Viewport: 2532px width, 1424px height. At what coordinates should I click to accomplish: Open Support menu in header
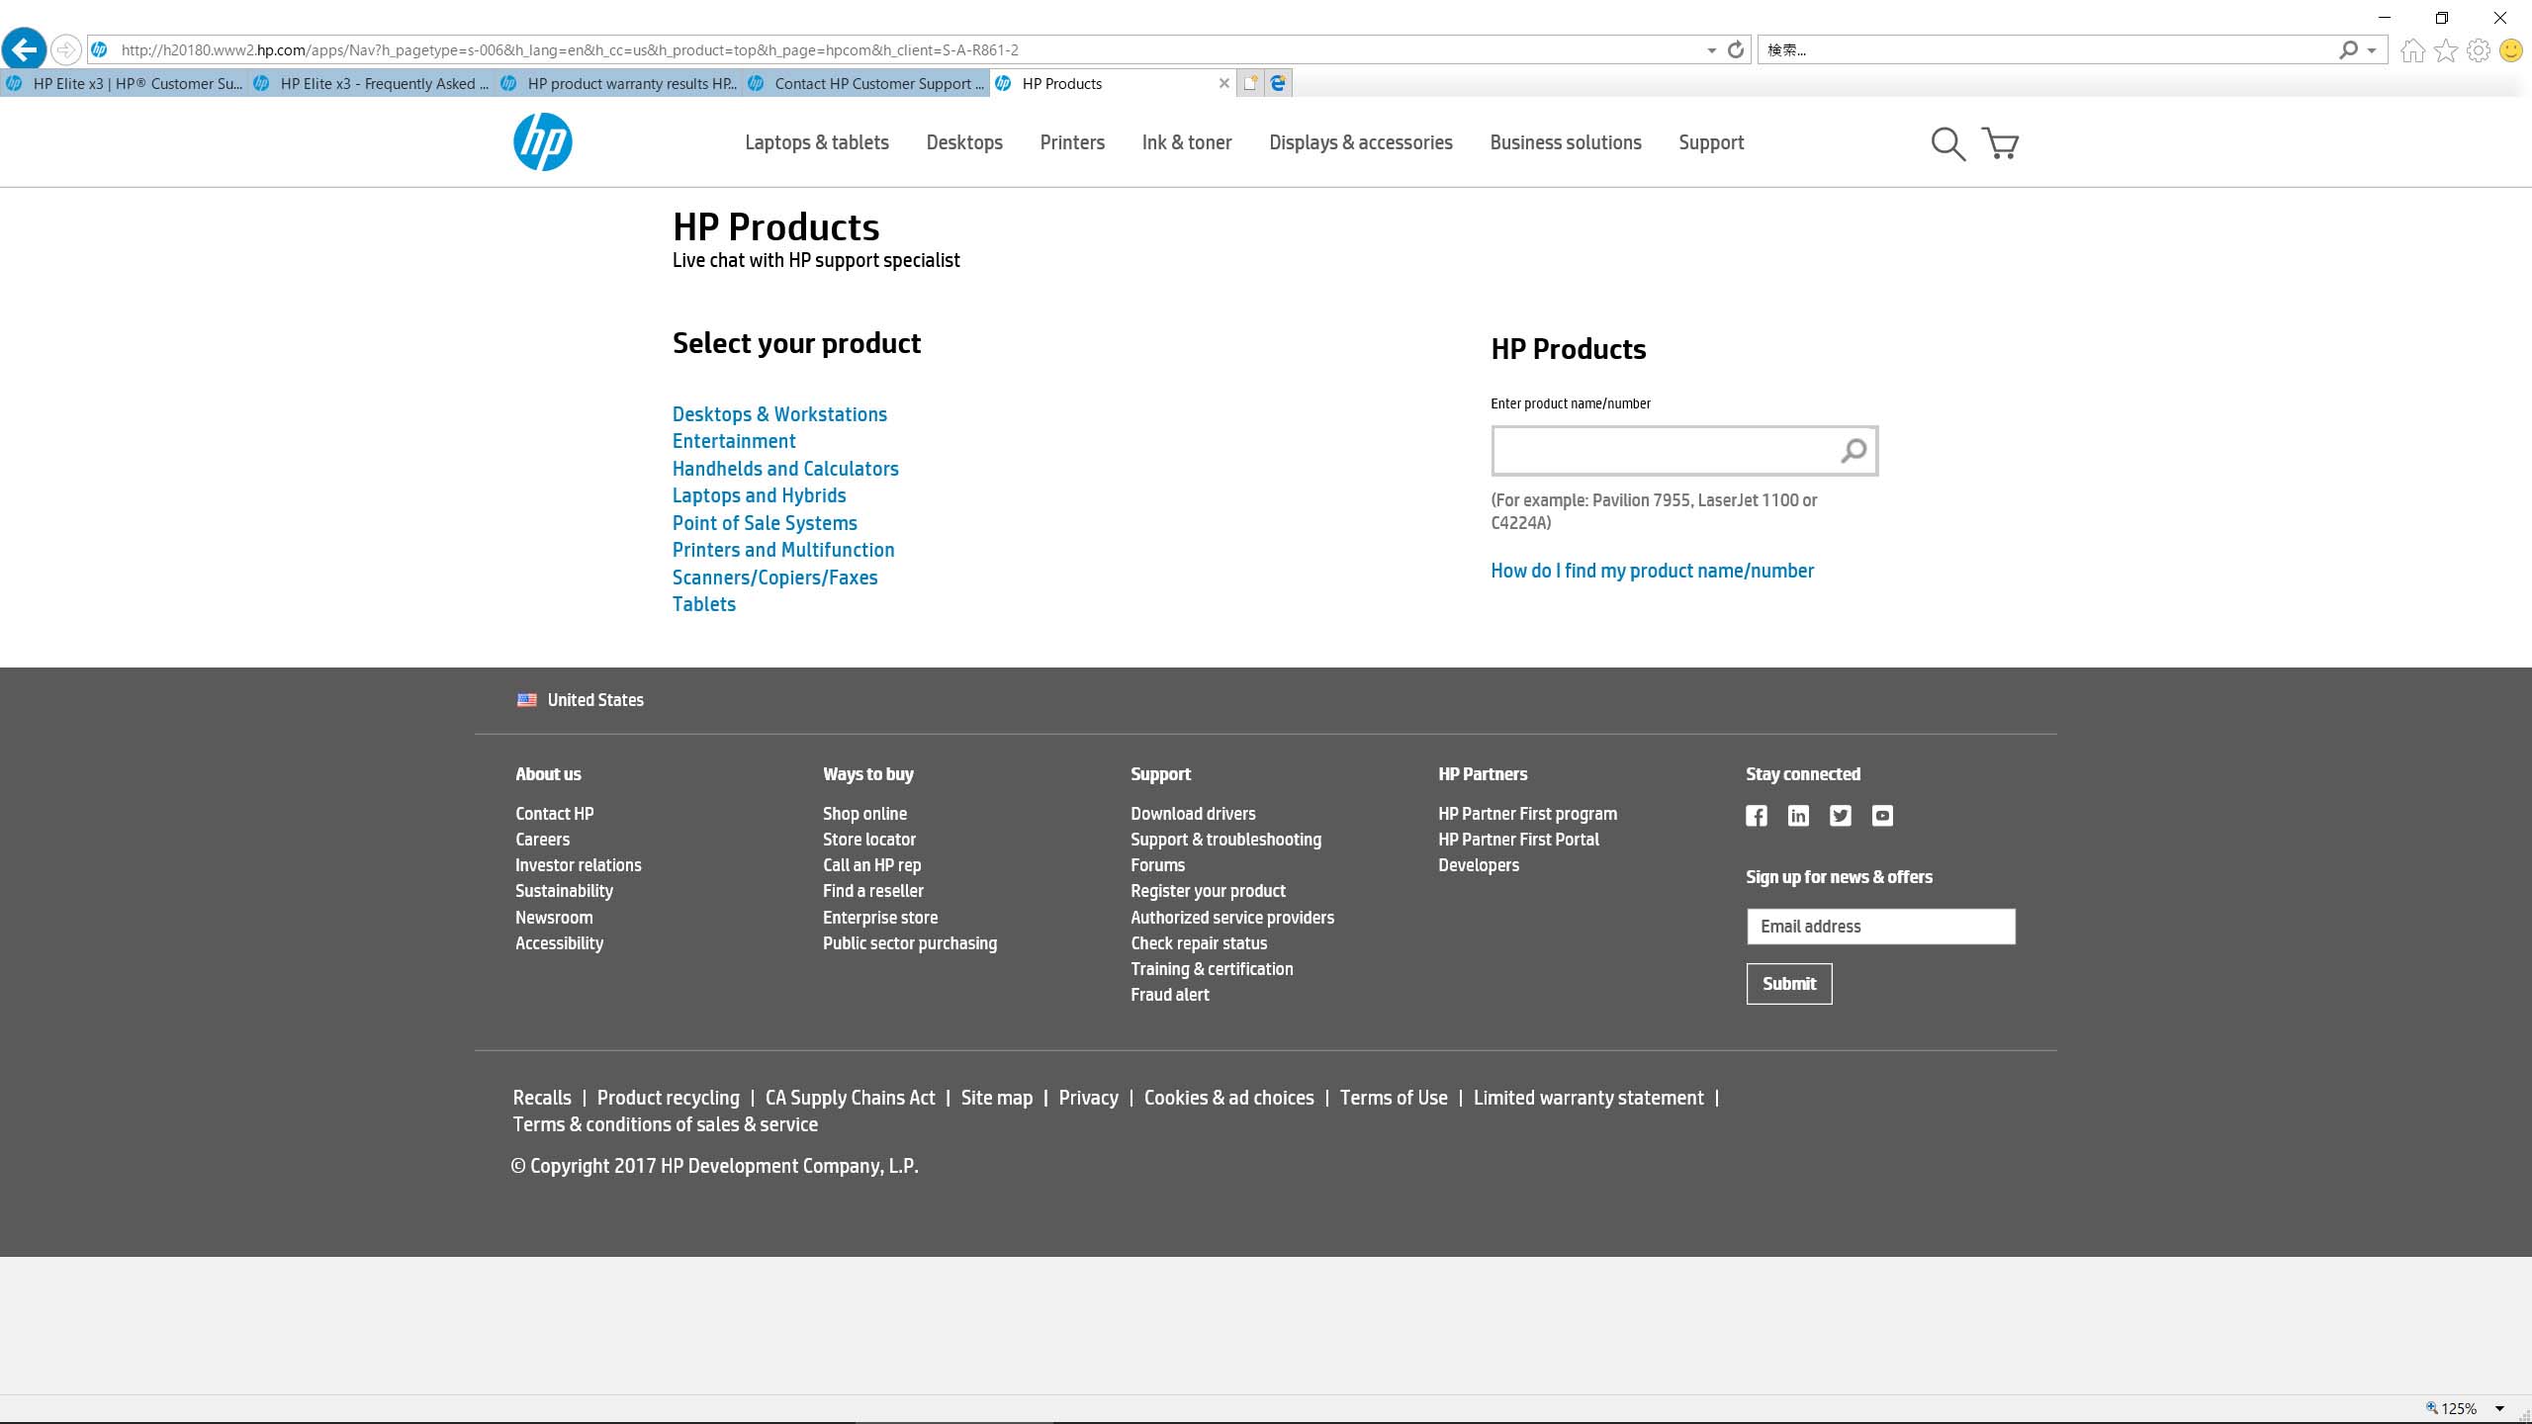(1711, 142)
